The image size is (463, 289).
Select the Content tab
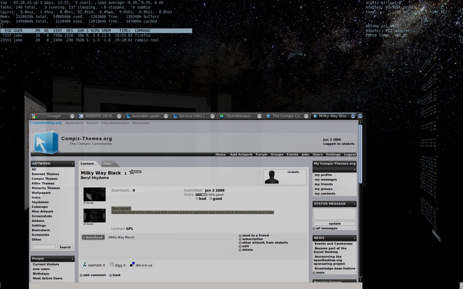pos(87,164)
